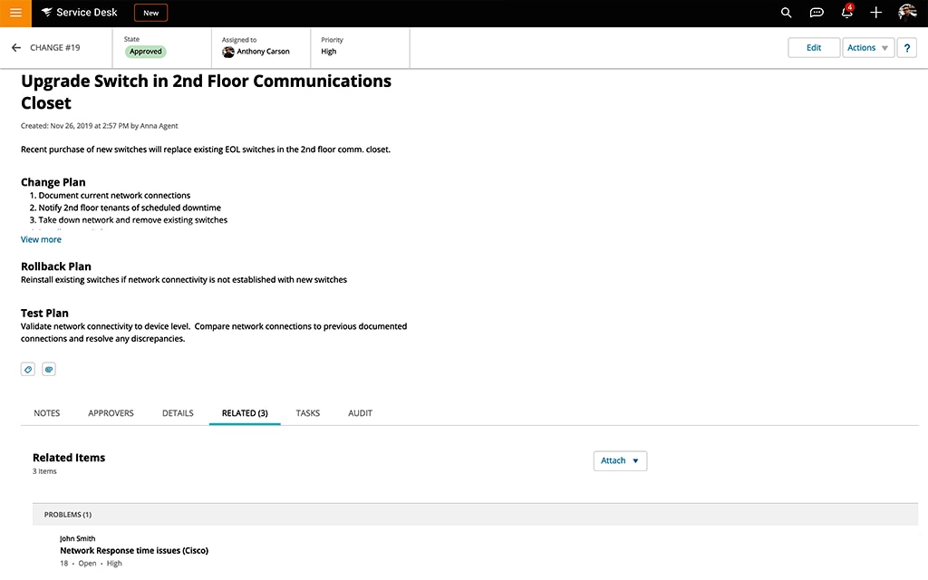Open the orange hamburger navigation menu

(x=14, y=12)
